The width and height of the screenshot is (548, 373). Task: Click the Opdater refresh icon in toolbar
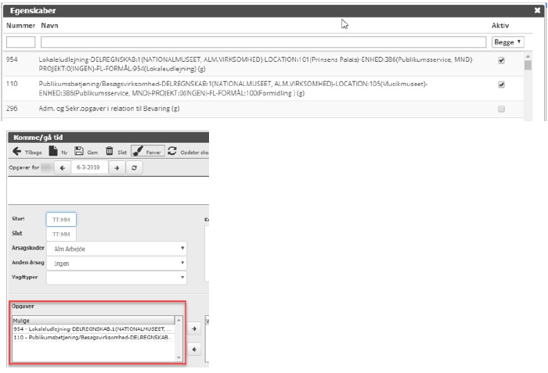(172, 152)
